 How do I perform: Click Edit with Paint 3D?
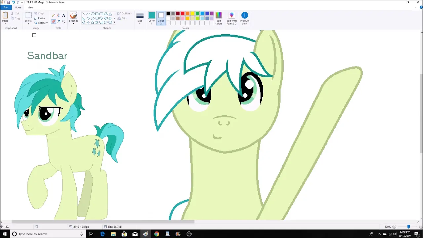pos(231,18)
